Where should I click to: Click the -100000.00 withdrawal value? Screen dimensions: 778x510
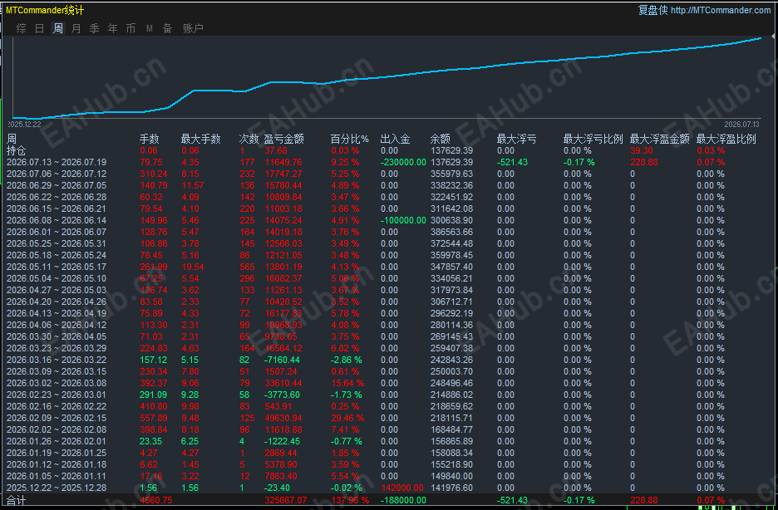coord(403,221)
